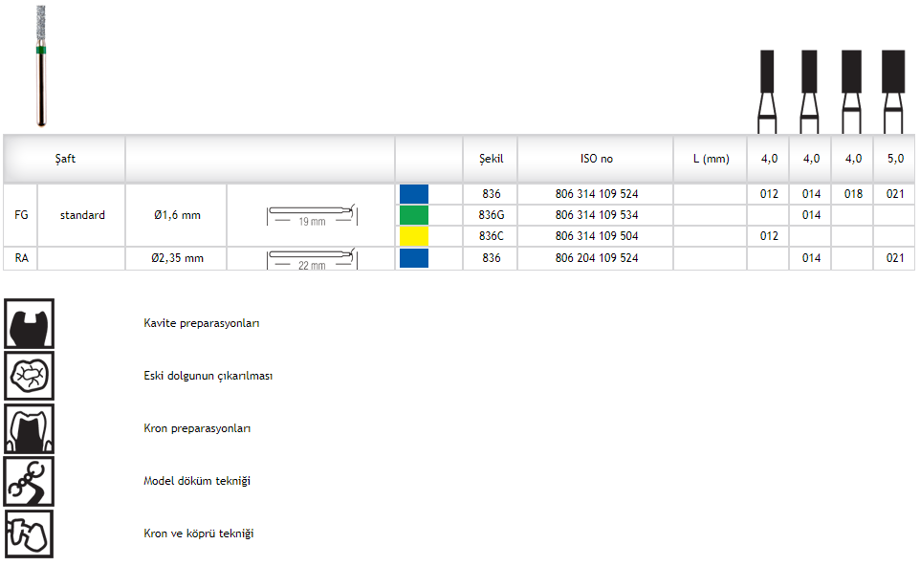Click the green color swatch for 836G
Screen dimensions: 920x566
(414, 215)
